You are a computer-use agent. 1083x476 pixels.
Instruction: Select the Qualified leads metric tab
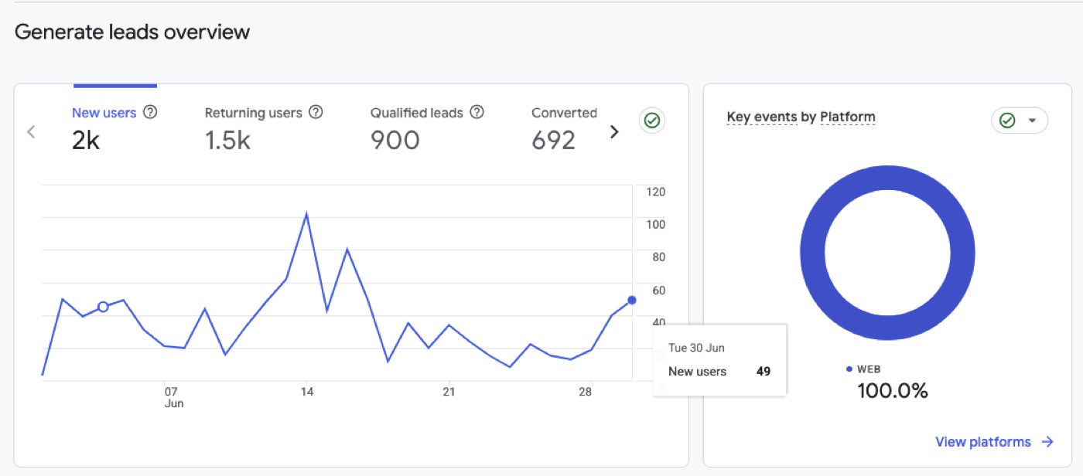pos(427,128)
